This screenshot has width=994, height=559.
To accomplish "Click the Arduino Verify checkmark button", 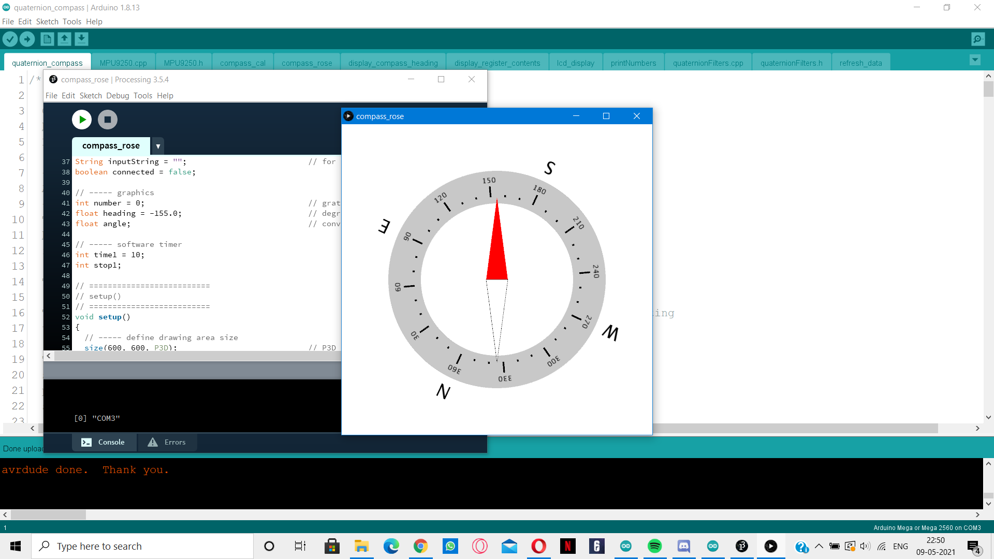I will (x=10, y=39).
